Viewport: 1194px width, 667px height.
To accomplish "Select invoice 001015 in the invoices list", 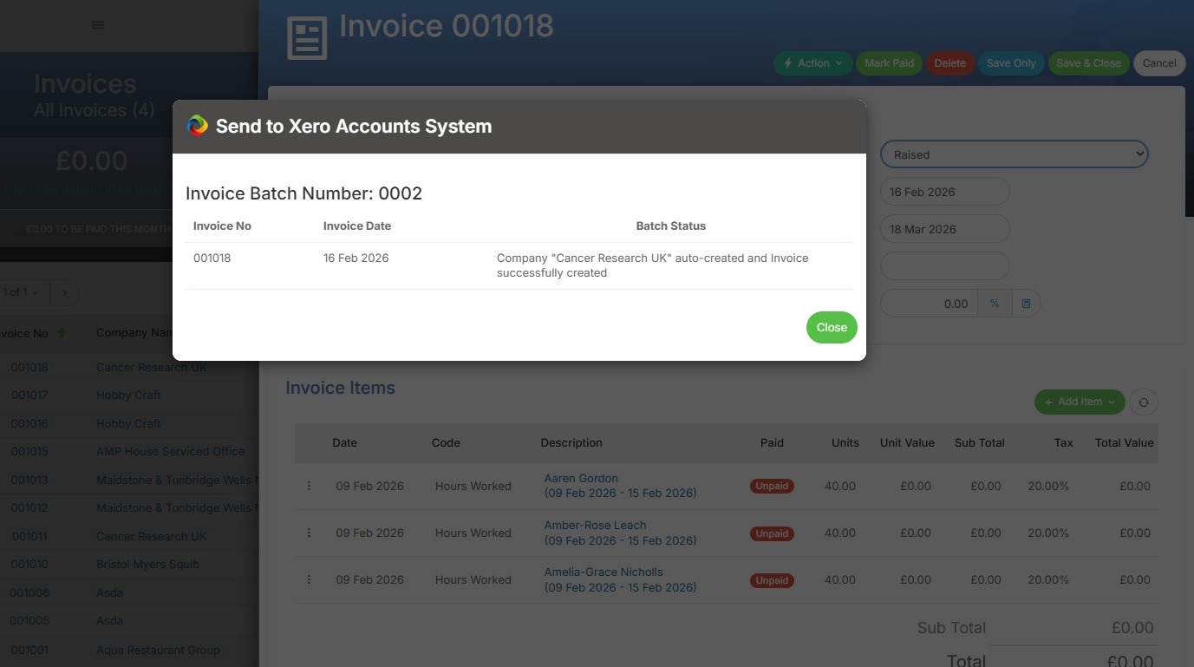I will (29, 452).
